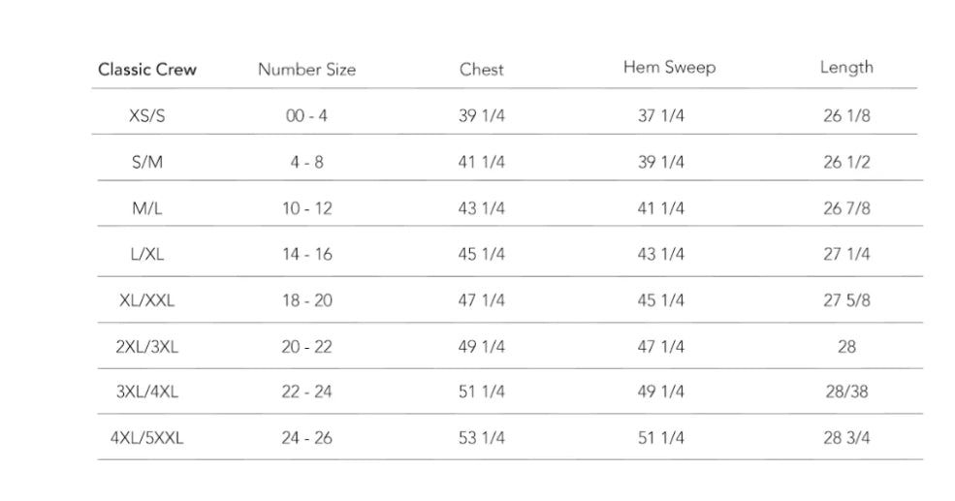This screenshot has height=501, width=955.
Task: Click the 00 - 4 number size cell
Action: pos(306,116)
